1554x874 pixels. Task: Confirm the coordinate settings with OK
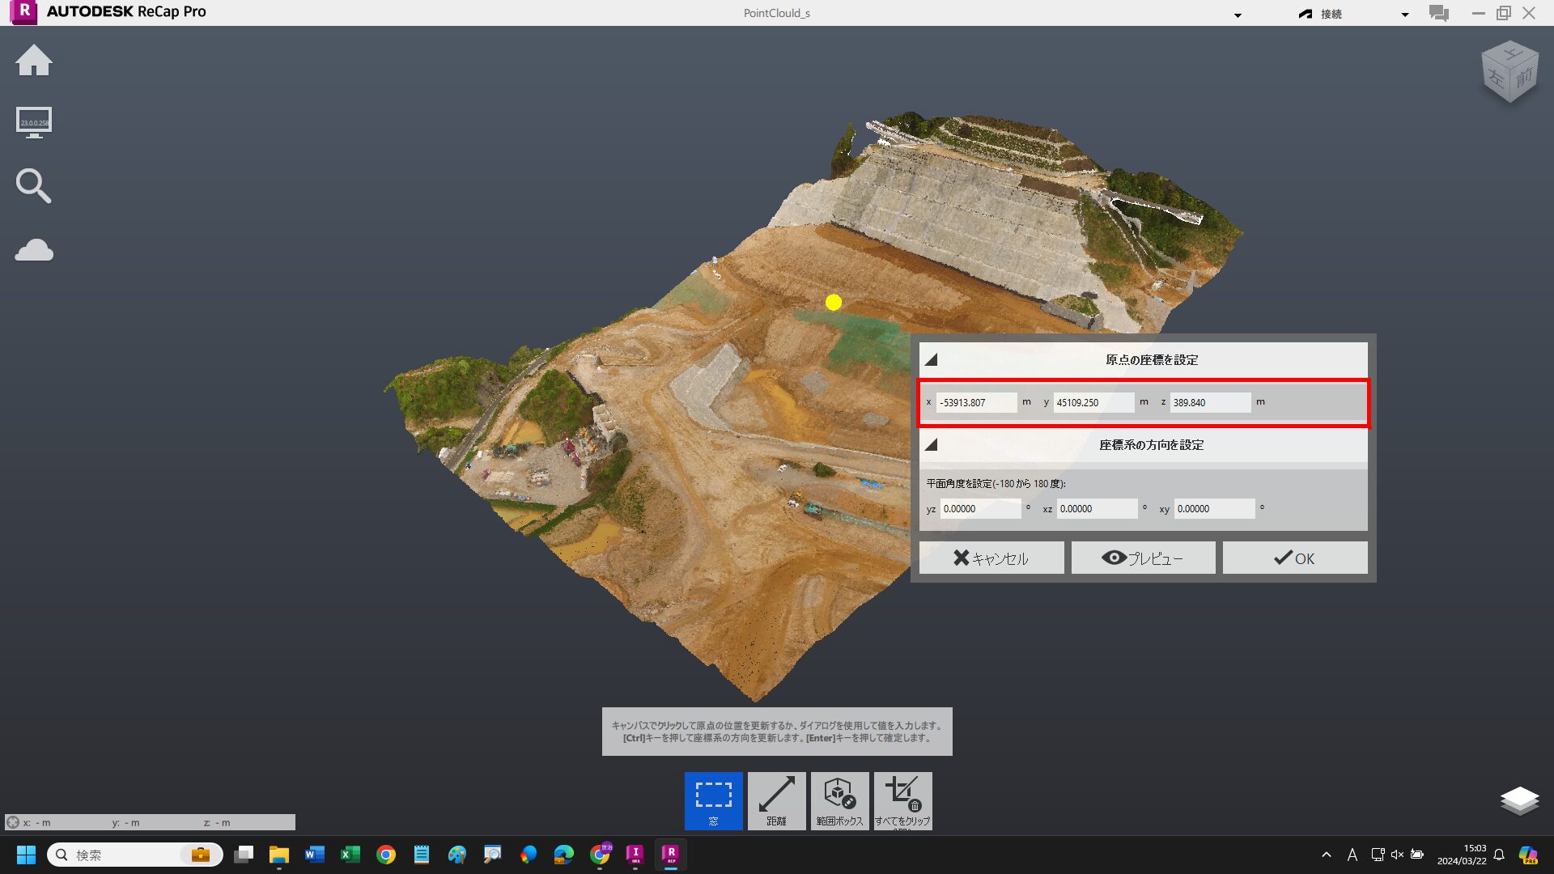point(1295,557)
